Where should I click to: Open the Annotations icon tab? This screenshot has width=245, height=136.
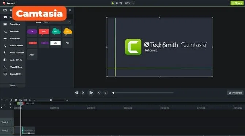pyautogui.click(x=5, y=17)
